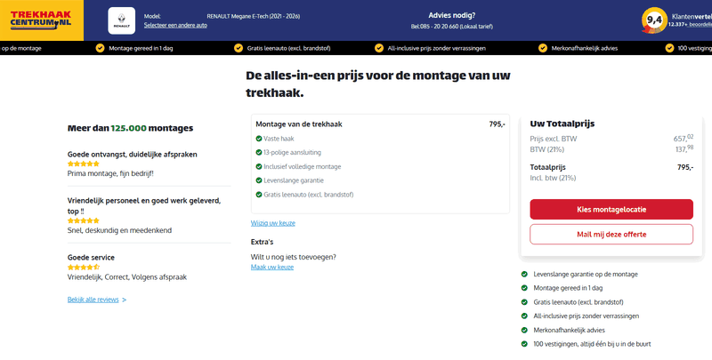Select the 'Uw Totaalprijs' heading
This screenshot has width=712, height=360.
point(562,124)
